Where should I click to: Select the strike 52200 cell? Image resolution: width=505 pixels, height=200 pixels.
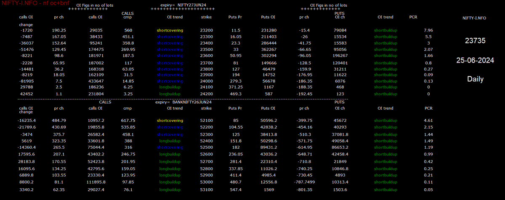pos(206,126)
